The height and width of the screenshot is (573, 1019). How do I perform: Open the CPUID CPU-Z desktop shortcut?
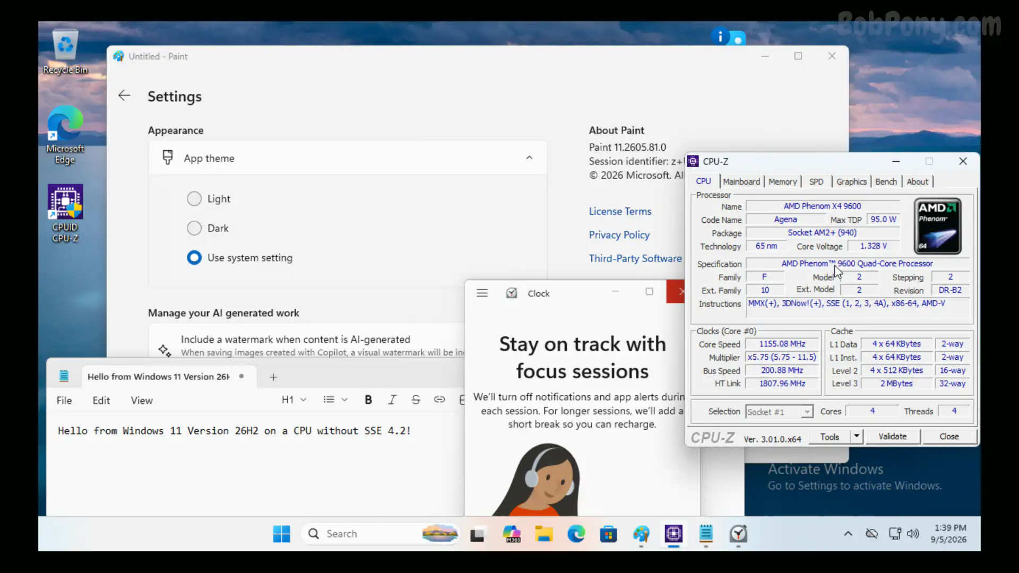(x=65, y=213)
